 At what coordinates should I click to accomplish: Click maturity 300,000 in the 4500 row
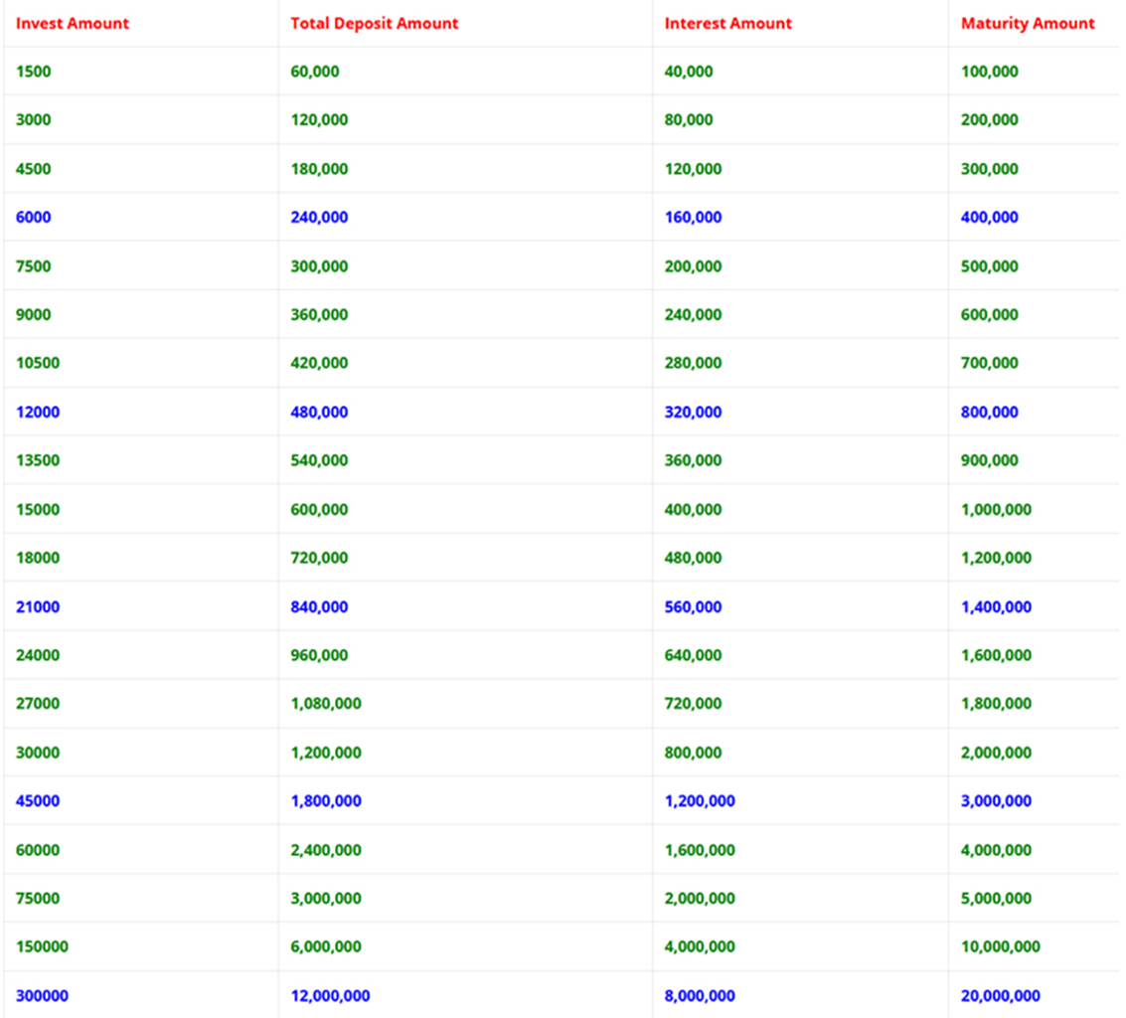click(x=990, y=169)
